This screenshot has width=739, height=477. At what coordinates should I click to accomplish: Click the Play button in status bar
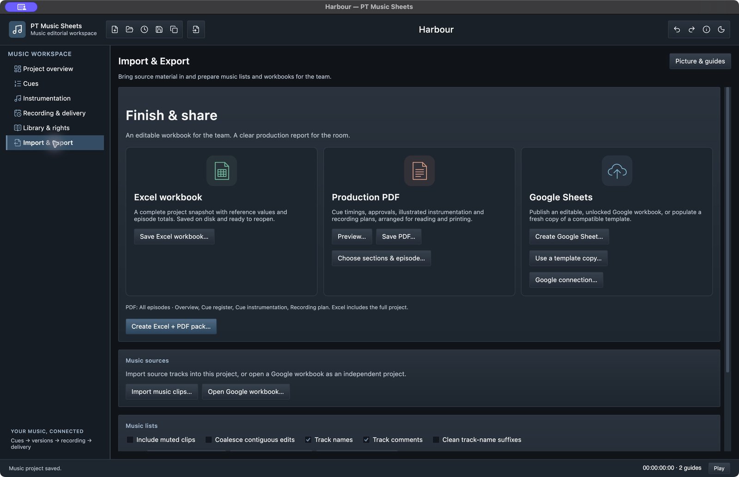tap(719, 468)
